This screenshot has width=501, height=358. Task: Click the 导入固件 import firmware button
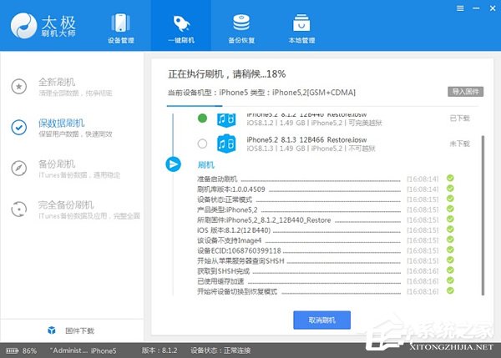[x=467, y=90]
